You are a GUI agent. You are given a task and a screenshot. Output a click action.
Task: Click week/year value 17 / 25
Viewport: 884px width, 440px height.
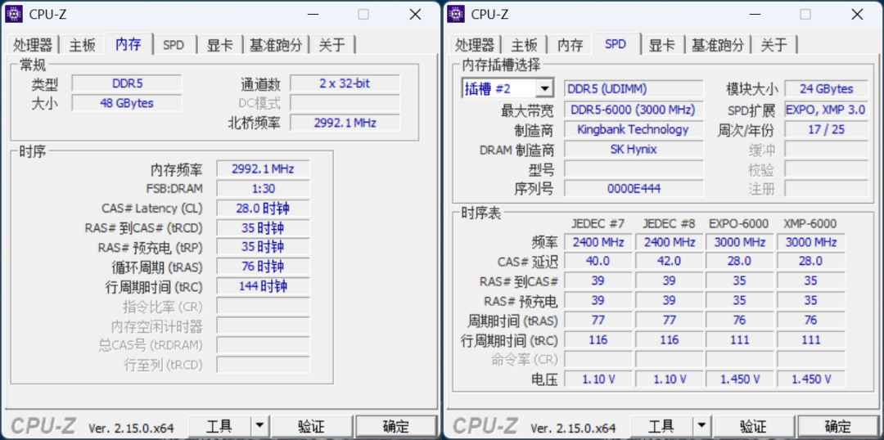click(x=827, y=129)
